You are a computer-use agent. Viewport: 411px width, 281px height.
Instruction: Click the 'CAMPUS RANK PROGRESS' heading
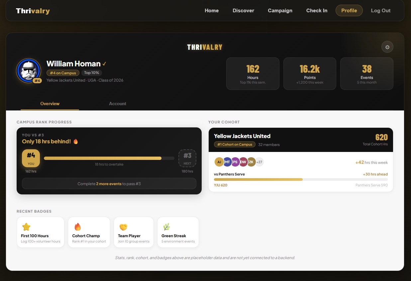44,122
